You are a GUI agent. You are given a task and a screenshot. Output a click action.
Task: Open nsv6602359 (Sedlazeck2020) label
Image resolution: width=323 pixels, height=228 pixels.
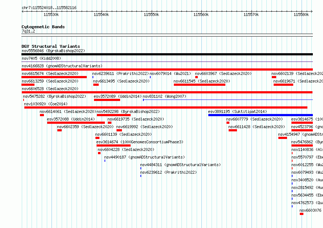coord(85,127)
